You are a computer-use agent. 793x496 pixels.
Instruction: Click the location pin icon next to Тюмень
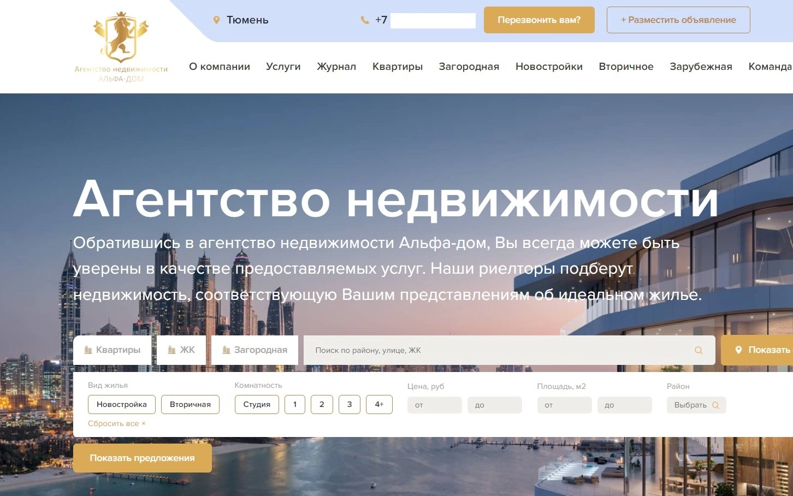[217, 20]
